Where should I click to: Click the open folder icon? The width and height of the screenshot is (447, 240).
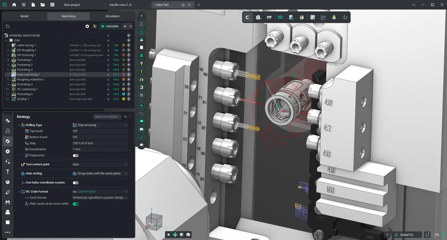[43, 5]
